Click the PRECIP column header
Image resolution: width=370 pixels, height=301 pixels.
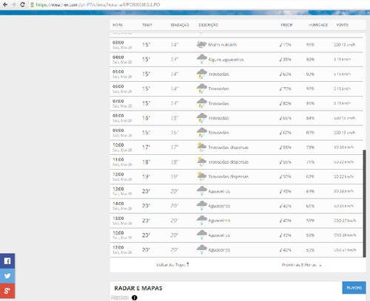click(286, 25)
